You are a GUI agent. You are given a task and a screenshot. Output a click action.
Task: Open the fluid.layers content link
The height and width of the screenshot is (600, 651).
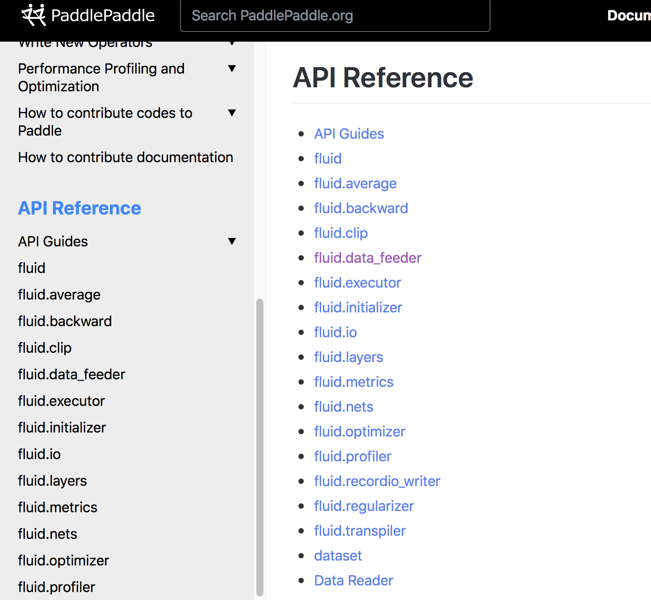349,357
